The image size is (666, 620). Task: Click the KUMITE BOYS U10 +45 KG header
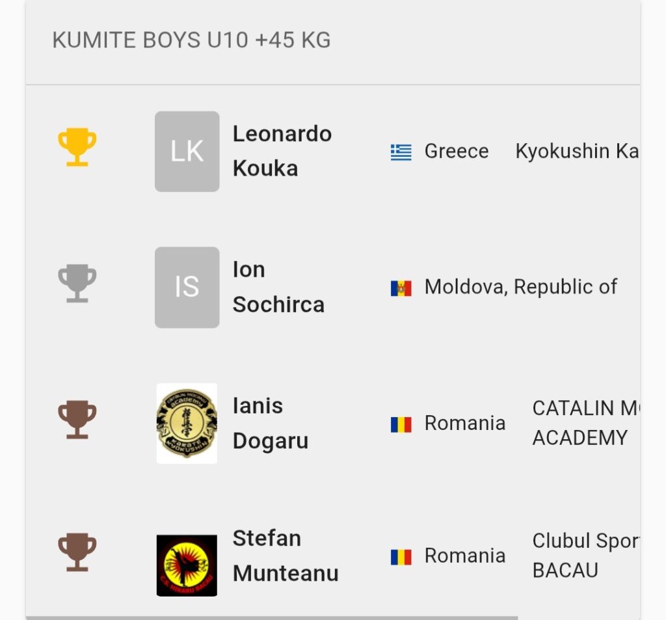(x=191, y=40)
